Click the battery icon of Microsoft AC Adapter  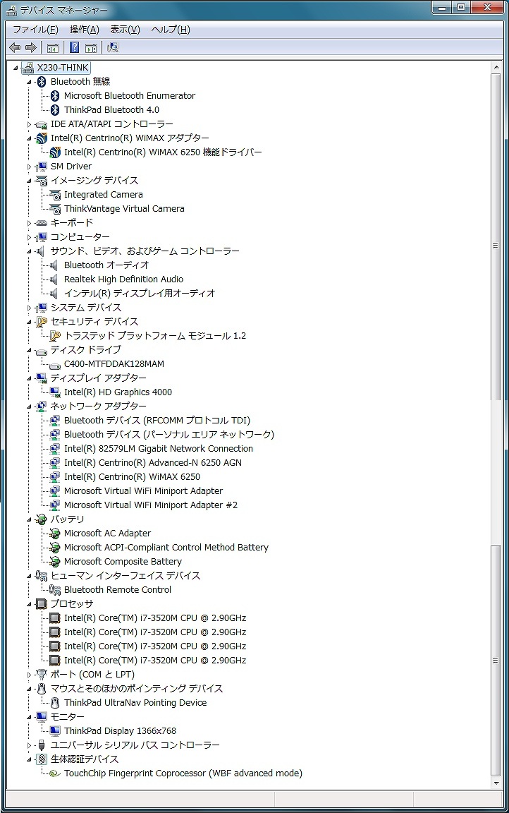[55, 534]
